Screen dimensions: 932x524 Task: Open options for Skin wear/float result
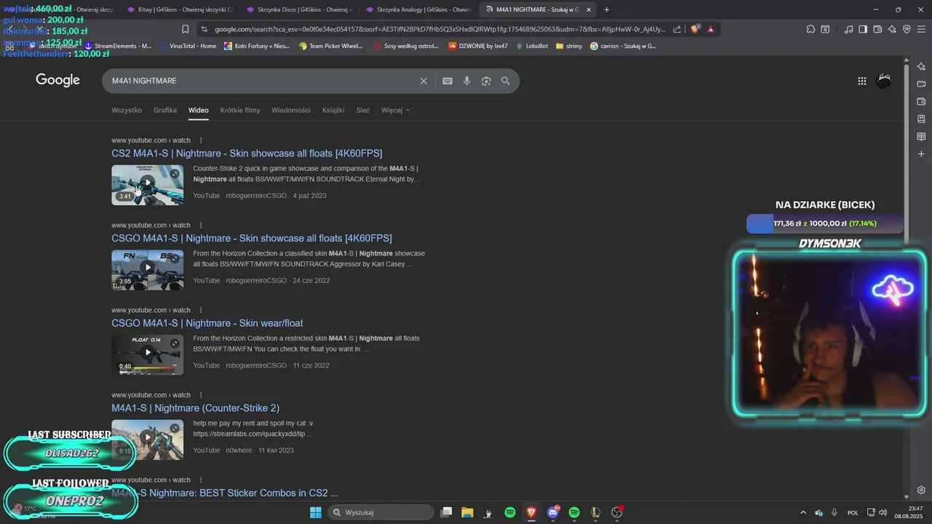(x=201, y=310)
